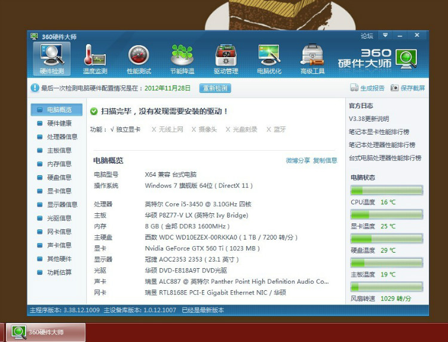Click 独立显卡 feature label
The height and width of the screenshot is (342, 448).
128,129
